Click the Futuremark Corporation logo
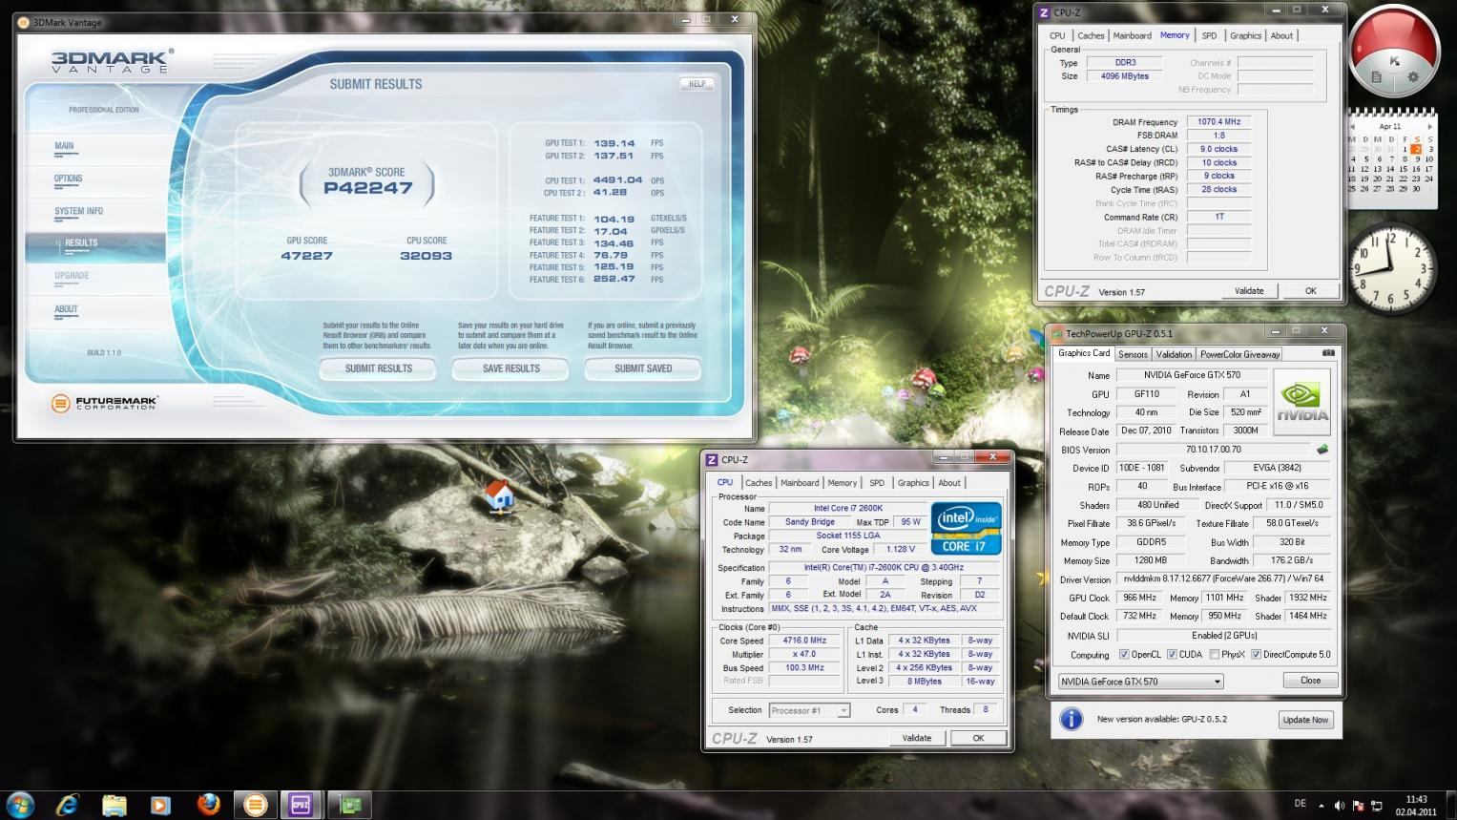 [x=104, y=404]
